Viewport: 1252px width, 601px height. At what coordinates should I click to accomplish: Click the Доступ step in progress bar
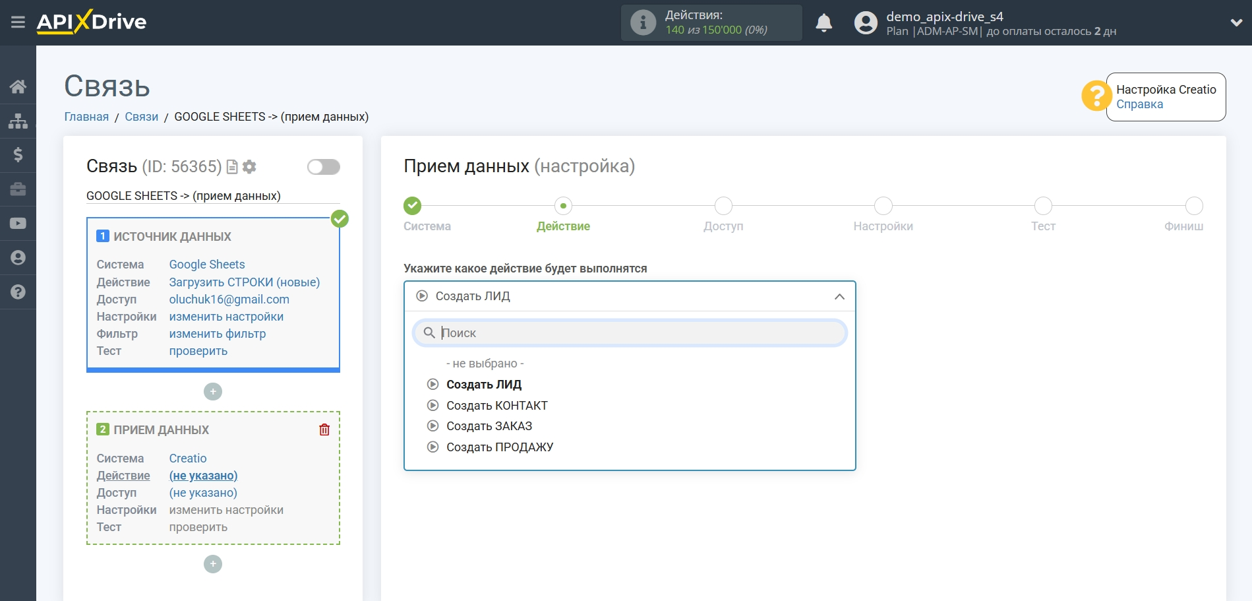(723, 206)
